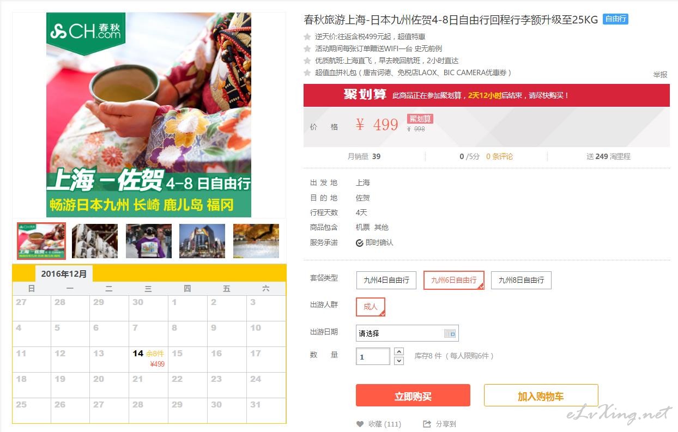This screenshot has width=678, height=432.
Task: Decrease quantity with the down arrow
Action: [398, 361]
